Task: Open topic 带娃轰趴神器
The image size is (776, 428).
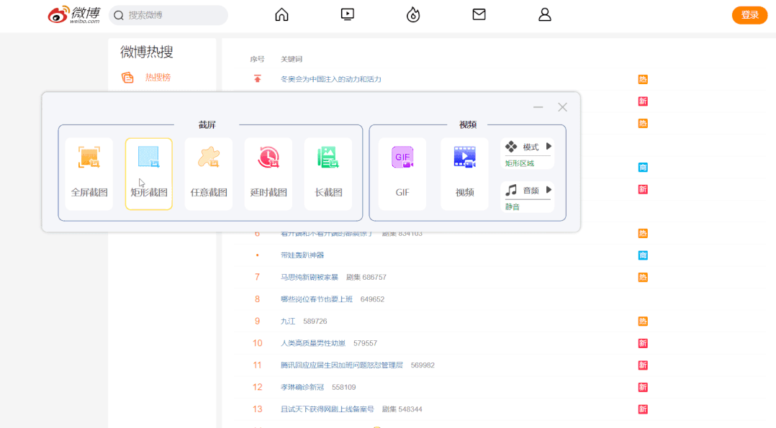Action: [x=302, y=255]
